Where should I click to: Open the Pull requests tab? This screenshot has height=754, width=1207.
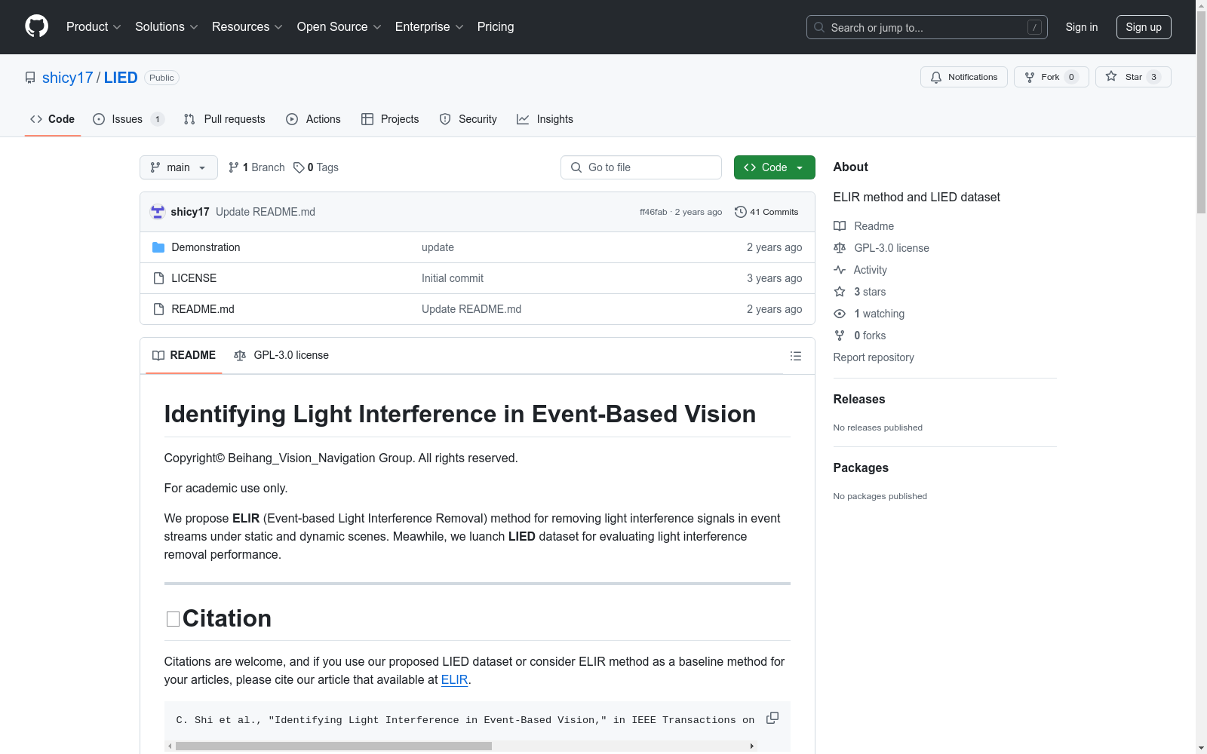pyautogui.click(x=225, y=119)
